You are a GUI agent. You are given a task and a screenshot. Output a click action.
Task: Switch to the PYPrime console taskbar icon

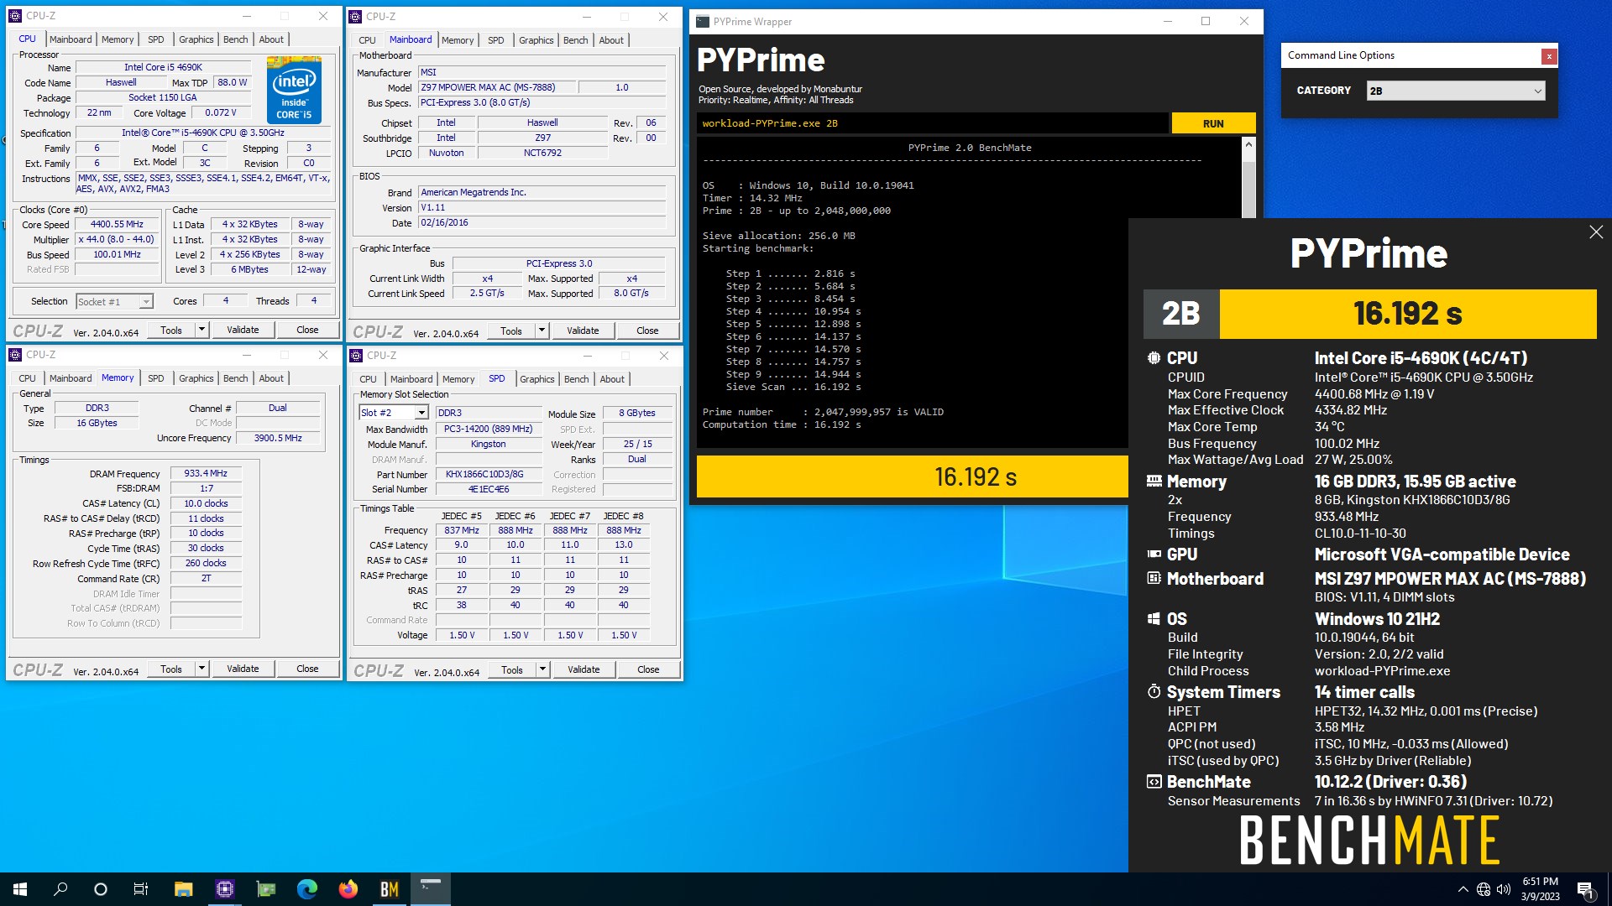[430, 889]
